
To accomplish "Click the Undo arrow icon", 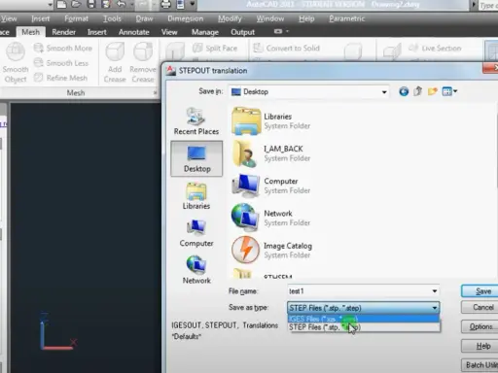I will (121, 4).
